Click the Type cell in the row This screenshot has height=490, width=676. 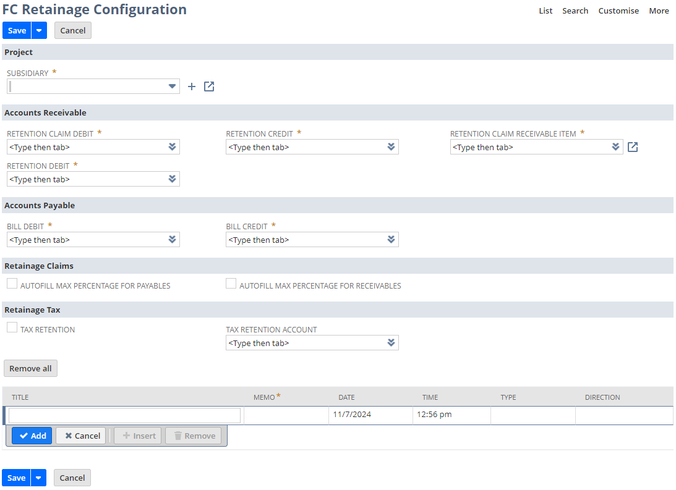click(x=533, y=415)
